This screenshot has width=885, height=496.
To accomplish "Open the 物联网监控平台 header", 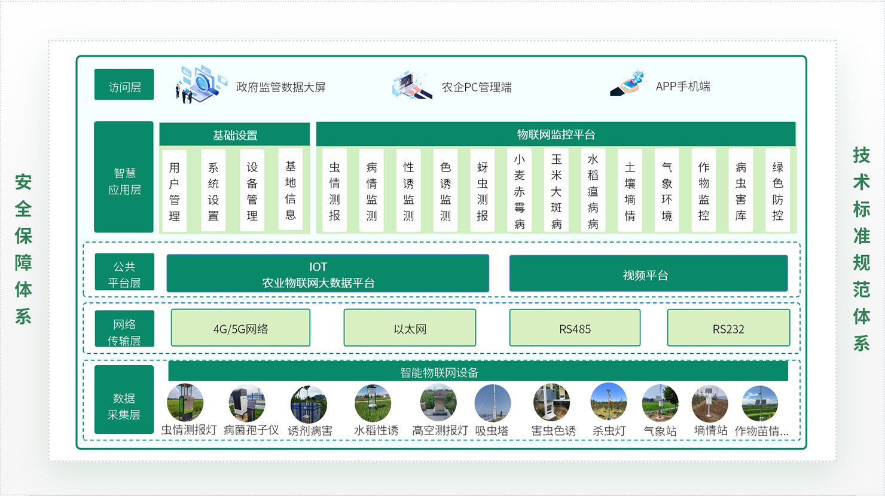I will click(556, 134).
